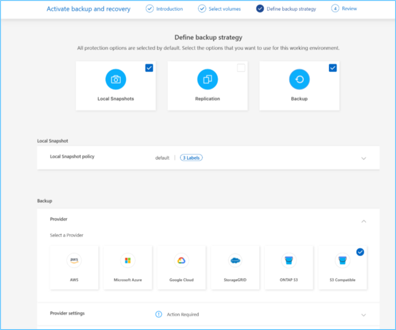Pick Google Cloud as provider

click(x=182, y=267)
